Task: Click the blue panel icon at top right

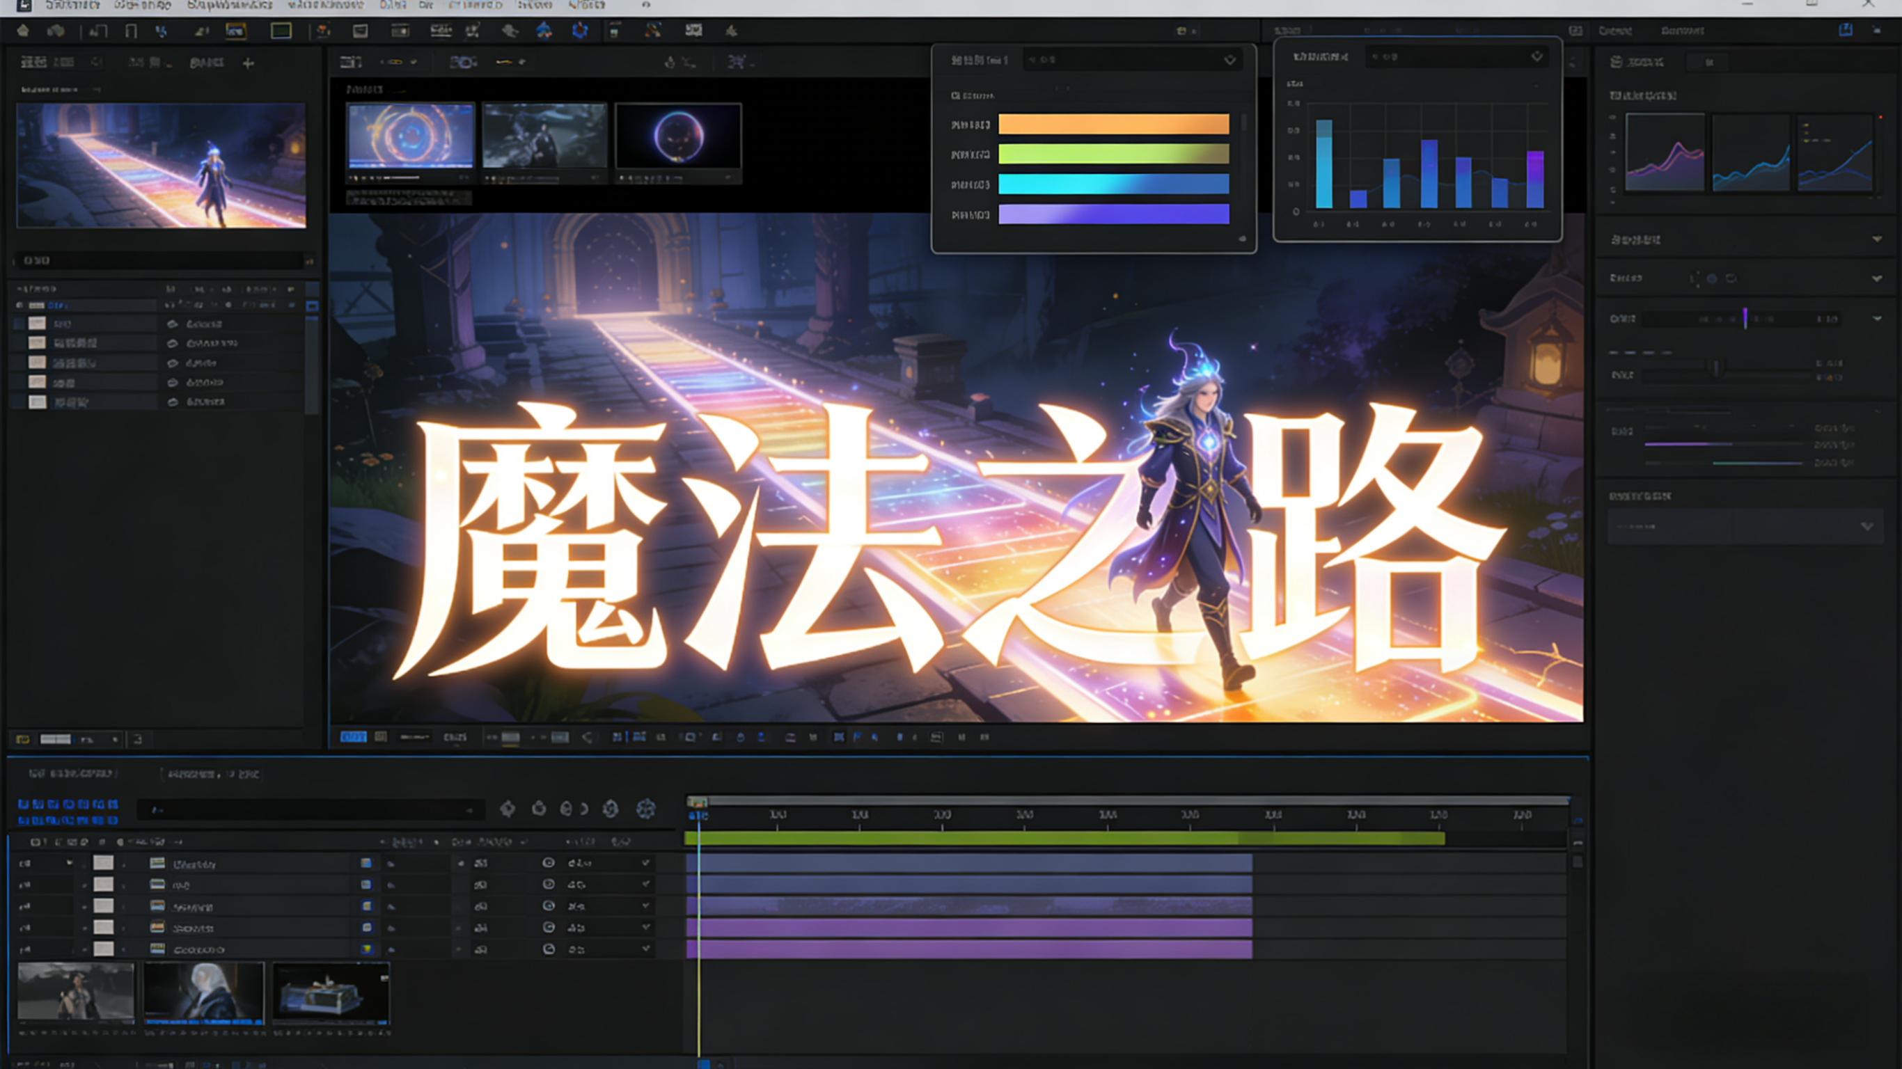Action: coord(1845,30)
